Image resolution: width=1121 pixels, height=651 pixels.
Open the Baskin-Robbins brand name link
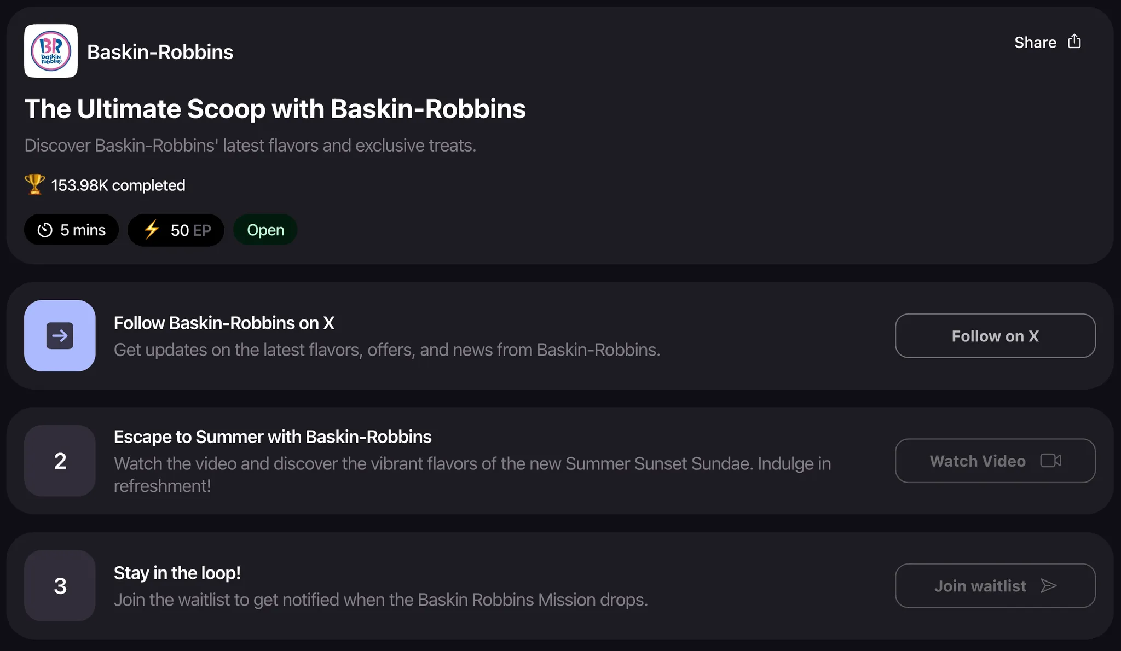click(160, 52)
